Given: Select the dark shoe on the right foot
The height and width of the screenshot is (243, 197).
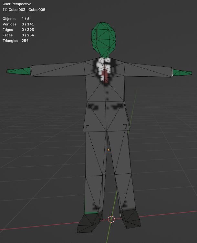Looking at the screenshot, I should 131,219.
